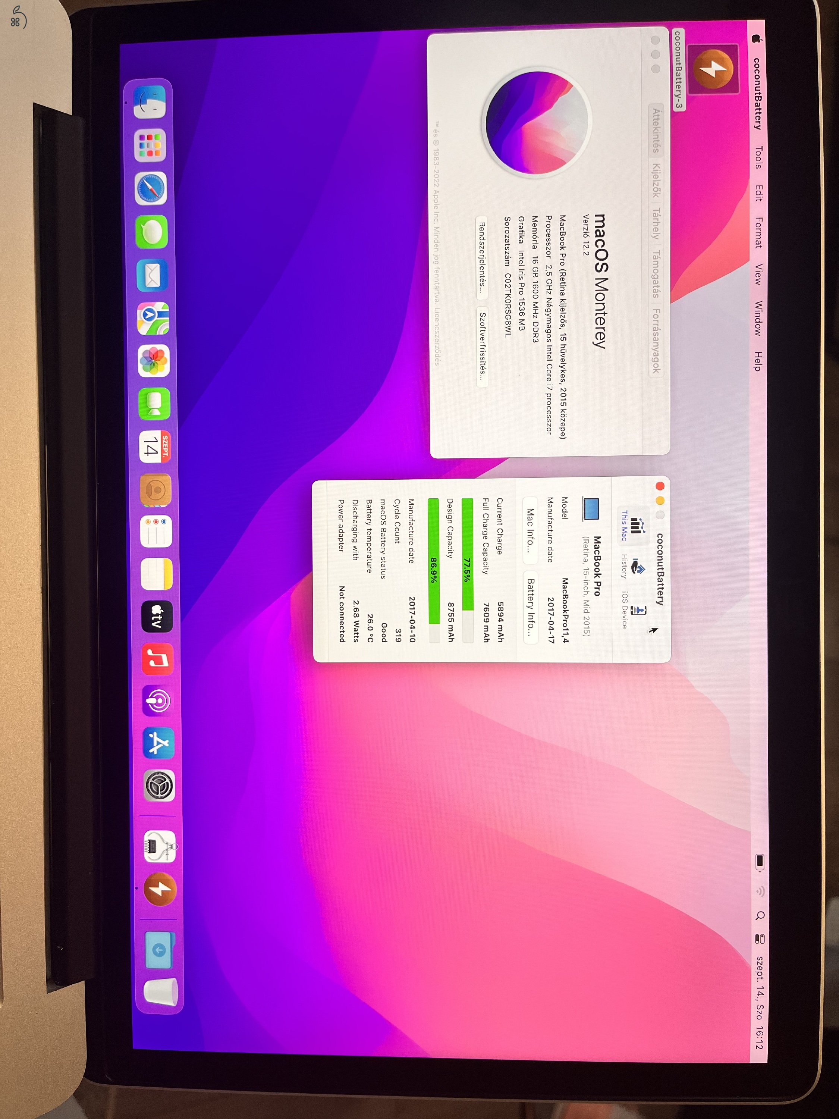Open Photos from the Dock
The width and height of the screenshot is (839, 1119).
click(154, 361)
